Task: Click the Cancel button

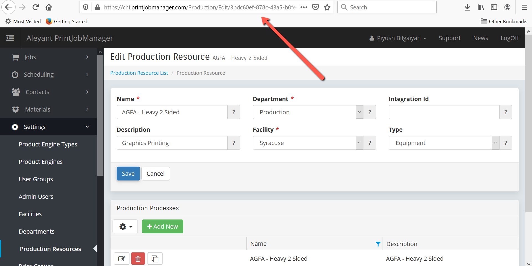Action: coord(156,174)
